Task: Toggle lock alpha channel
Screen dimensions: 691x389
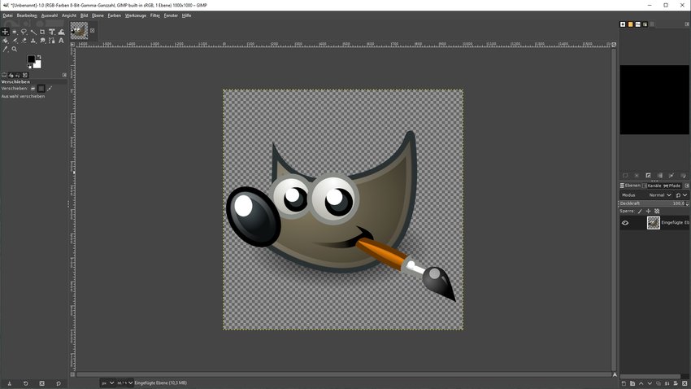Action: point(657,212)
